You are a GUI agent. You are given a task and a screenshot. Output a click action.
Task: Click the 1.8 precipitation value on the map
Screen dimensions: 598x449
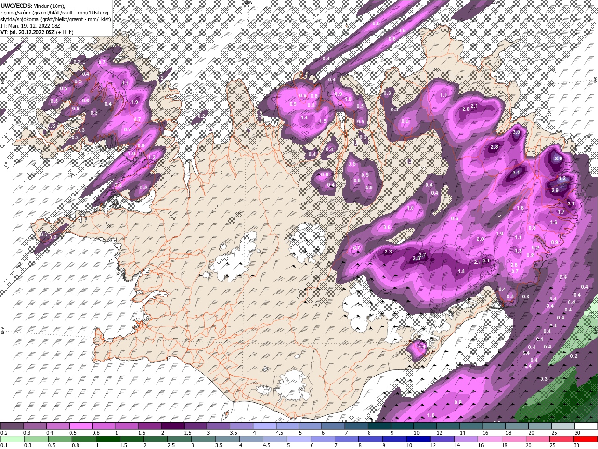tap(462, 272)
